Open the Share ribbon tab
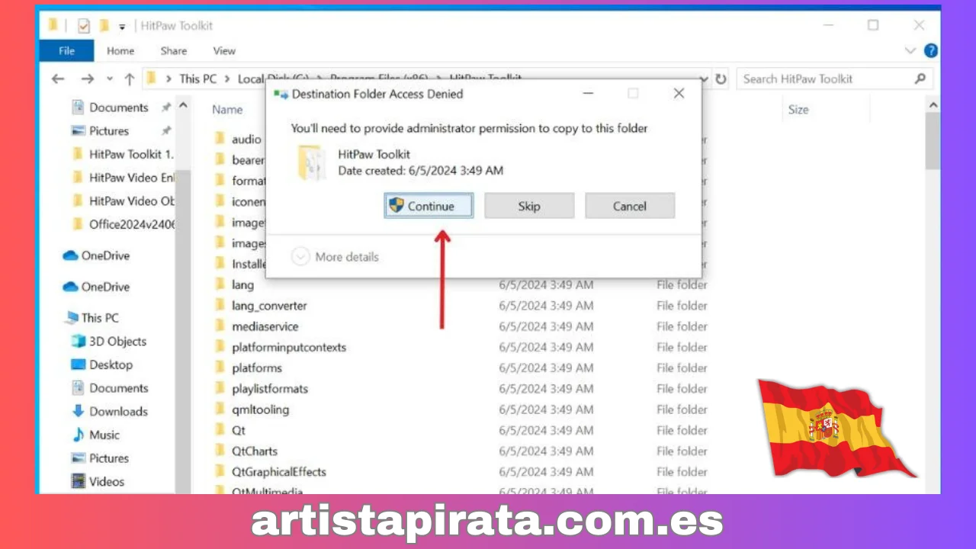Image resolution: width=976 pixels, height=549 pixels. 174,51
